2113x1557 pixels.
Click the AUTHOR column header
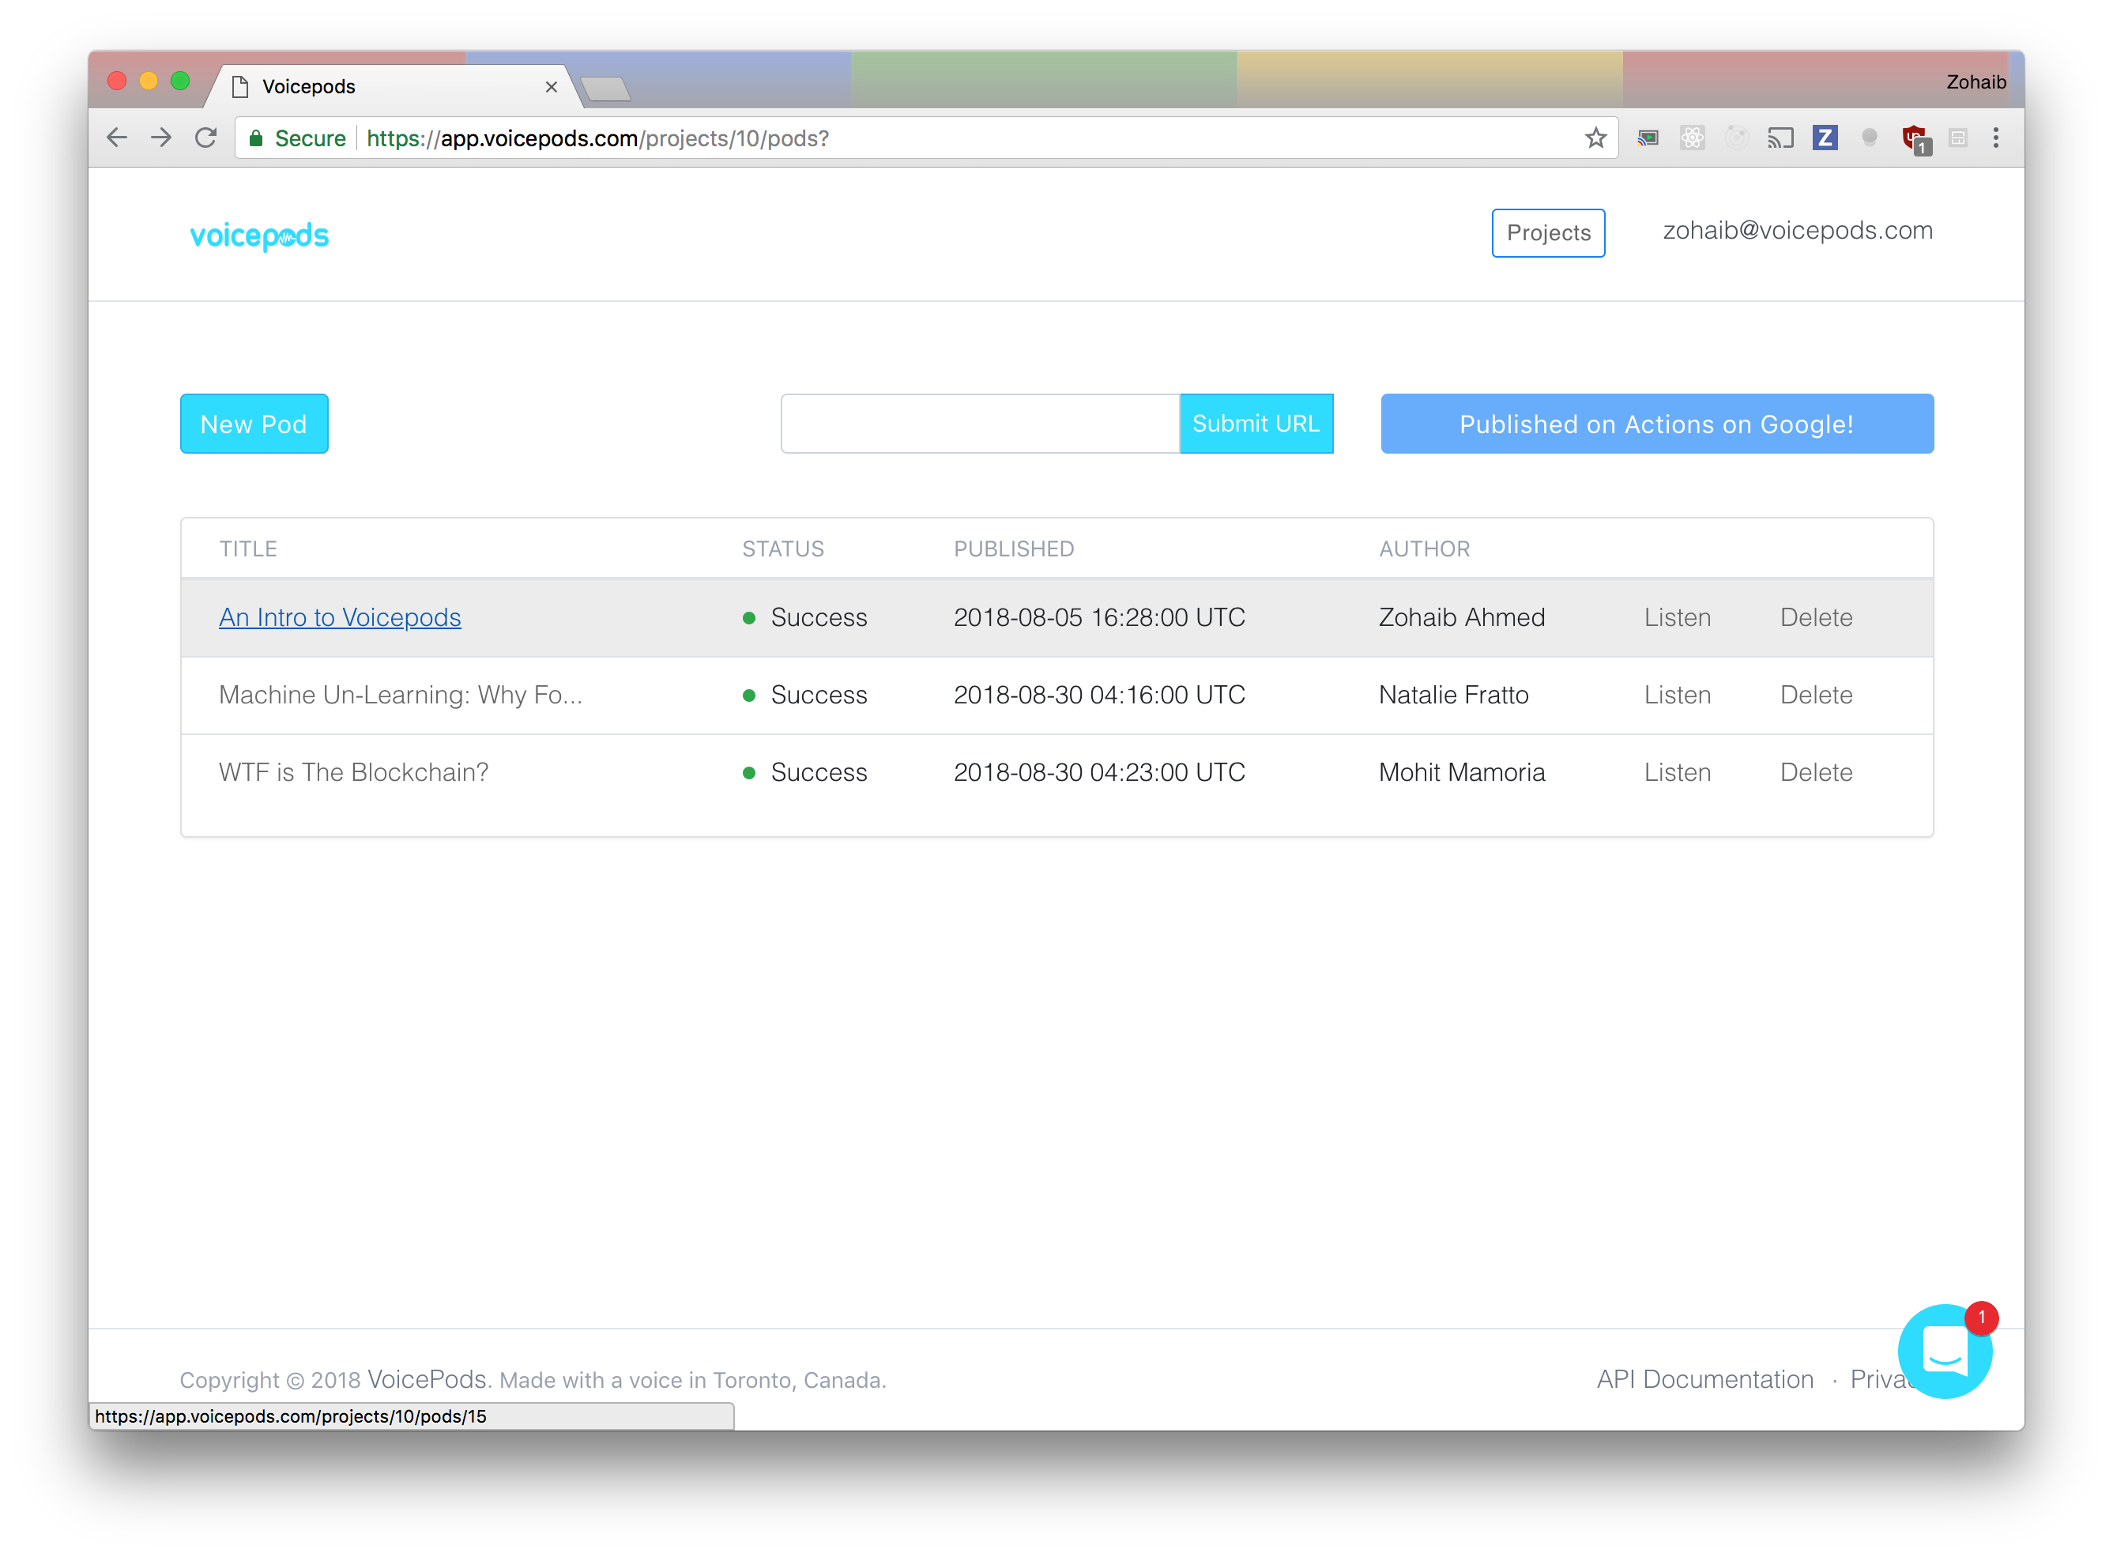coord(1423,549)
